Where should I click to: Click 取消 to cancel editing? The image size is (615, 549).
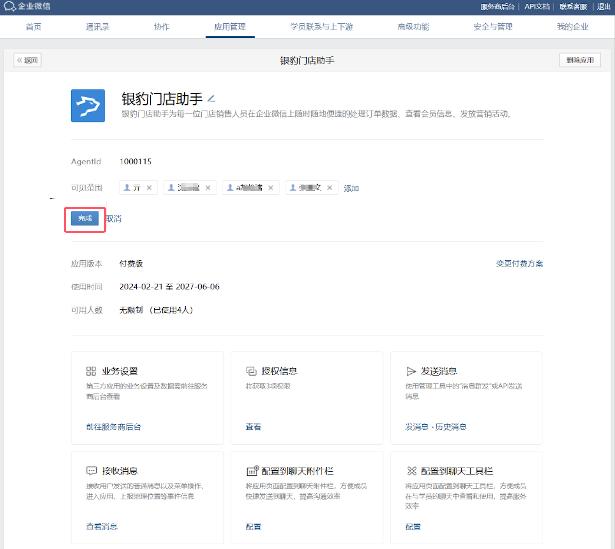click(x=114, y=219)
